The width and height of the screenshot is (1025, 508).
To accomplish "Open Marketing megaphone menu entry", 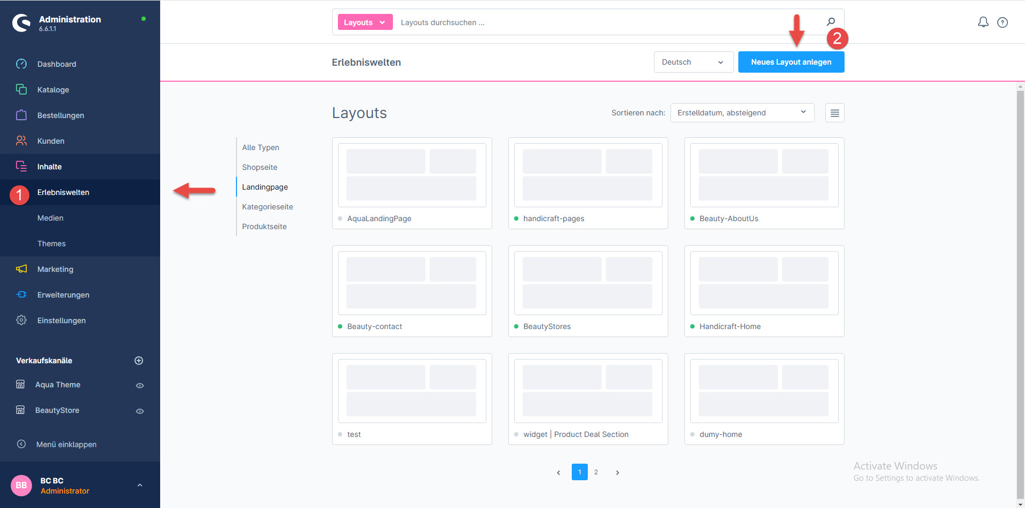I will (55, 269).
